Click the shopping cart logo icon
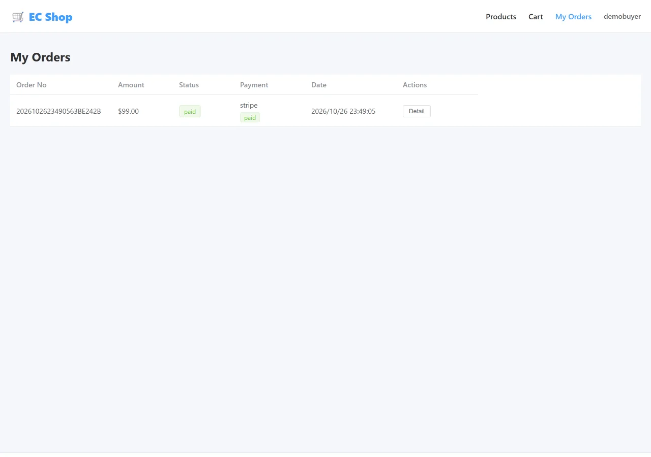 tap(18, 17)
